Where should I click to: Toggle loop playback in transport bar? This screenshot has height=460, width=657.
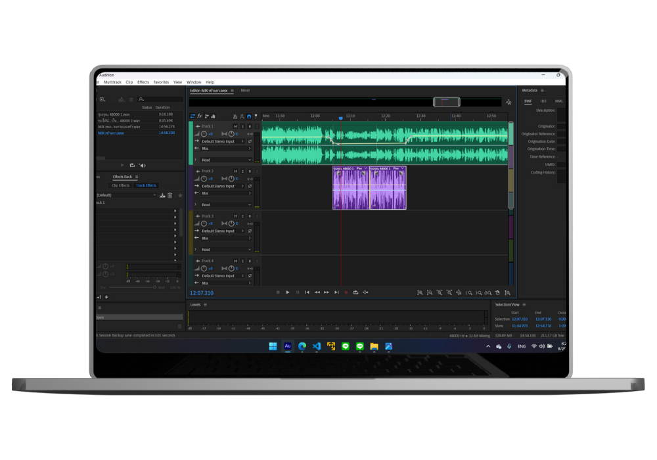click(355, 292)
